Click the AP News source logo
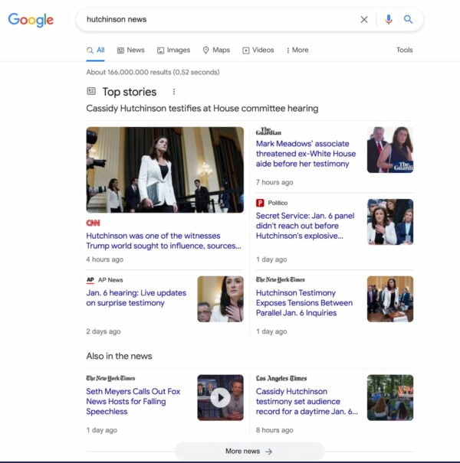Screen dimensions: 460x463 (90, 280)
